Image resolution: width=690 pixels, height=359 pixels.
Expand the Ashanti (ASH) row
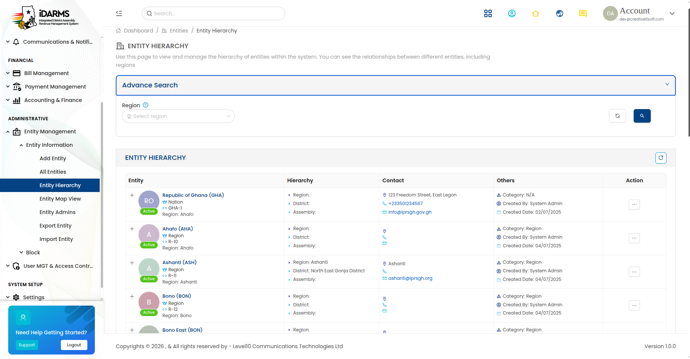132,263
